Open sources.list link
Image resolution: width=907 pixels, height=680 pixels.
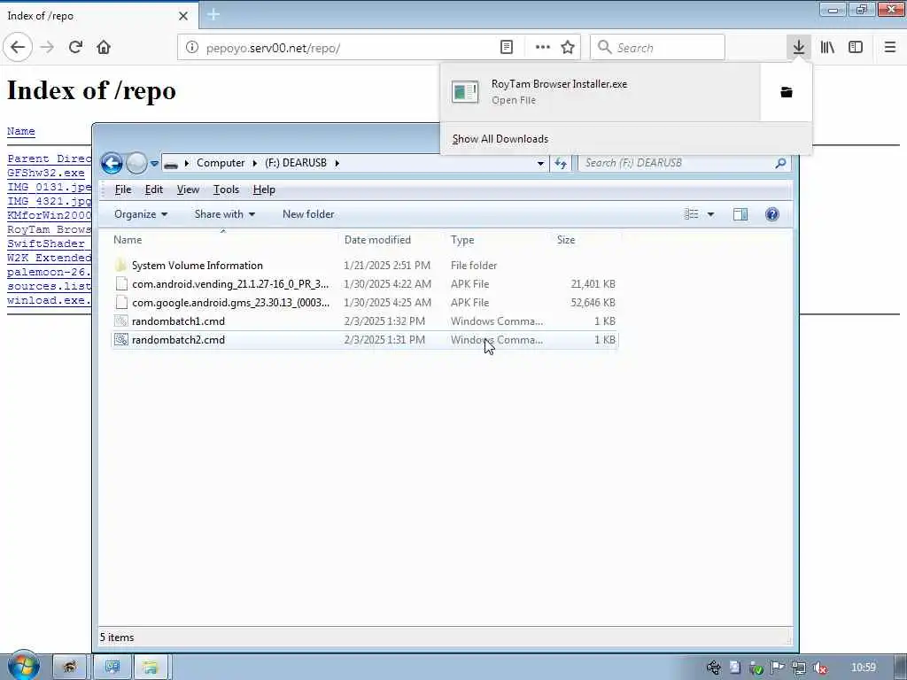point(49,286)
